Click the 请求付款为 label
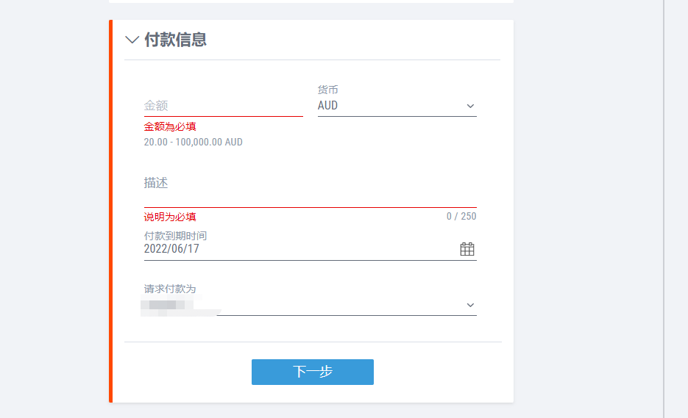688x418 pixels. tap(170, 289)
